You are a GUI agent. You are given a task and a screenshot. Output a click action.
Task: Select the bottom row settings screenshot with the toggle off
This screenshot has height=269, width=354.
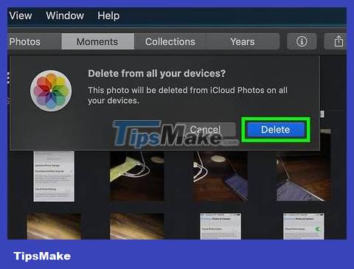click(x=221, y=226)
